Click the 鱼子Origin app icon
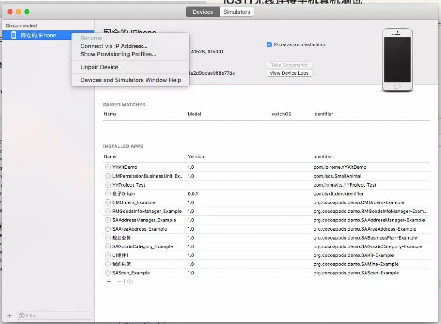 click(107, 193)
